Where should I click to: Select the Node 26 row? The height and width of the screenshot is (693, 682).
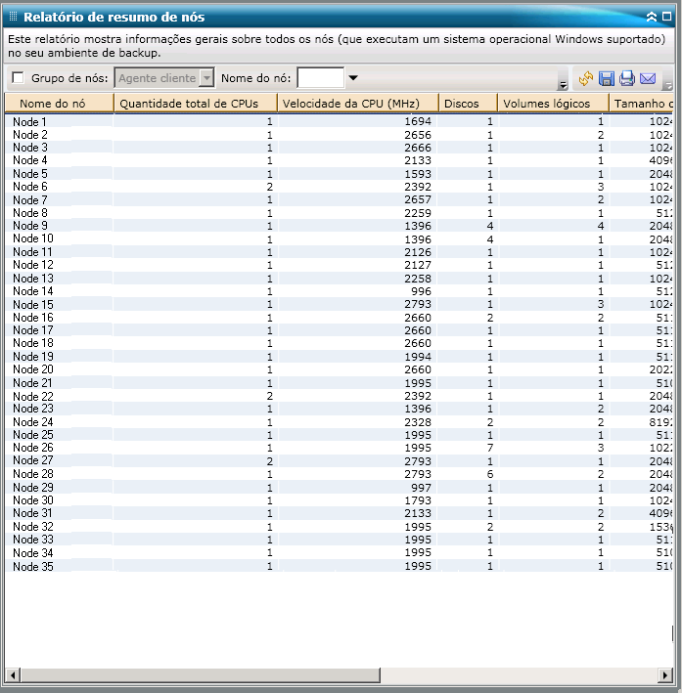pos(340,448)
